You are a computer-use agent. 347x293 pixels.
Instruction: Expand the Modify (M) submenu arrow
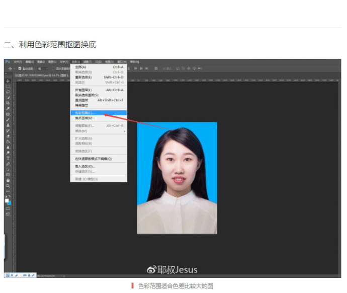[x=124, y=131]
